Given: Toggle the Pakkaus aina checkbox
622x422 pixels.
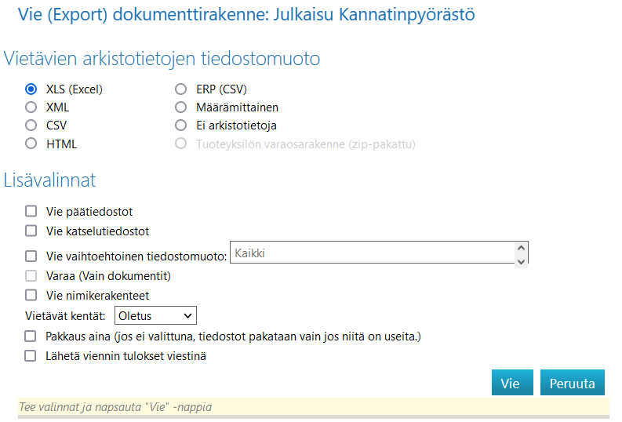Looking at the screenshot, I should point(31,337).
